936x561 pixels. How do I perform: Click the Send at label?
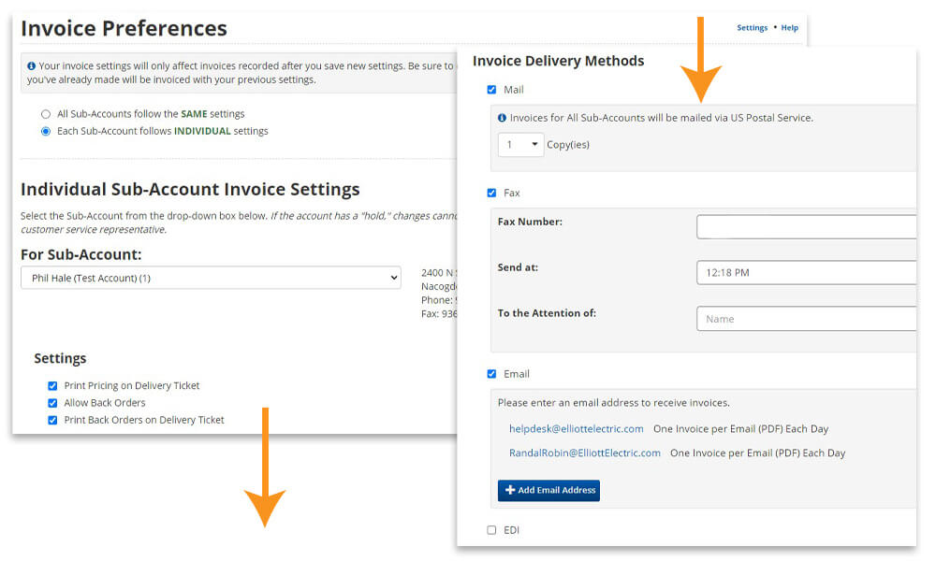point(518,267)
